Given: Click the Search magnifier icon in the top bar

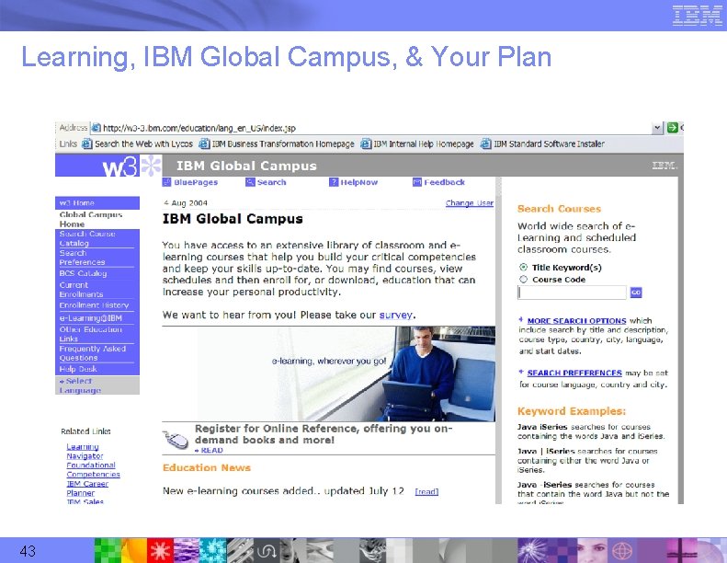Looking at the screenshot, I should point(250,182).
